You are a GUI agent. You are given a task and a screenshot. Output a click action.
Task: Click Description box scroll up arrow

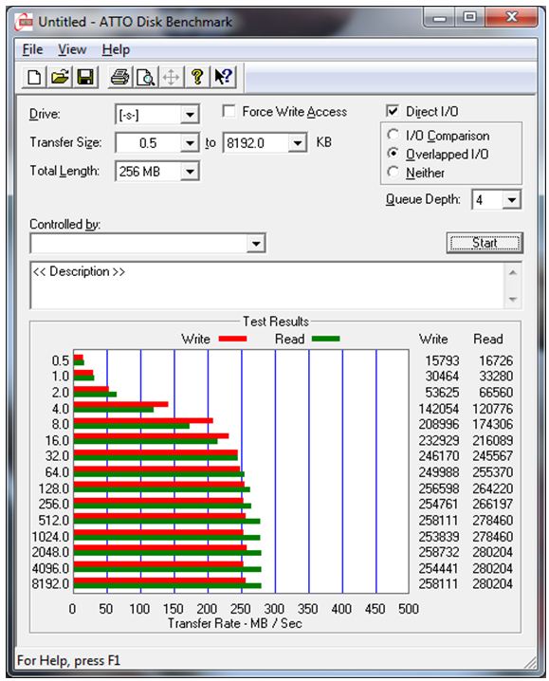513,273
